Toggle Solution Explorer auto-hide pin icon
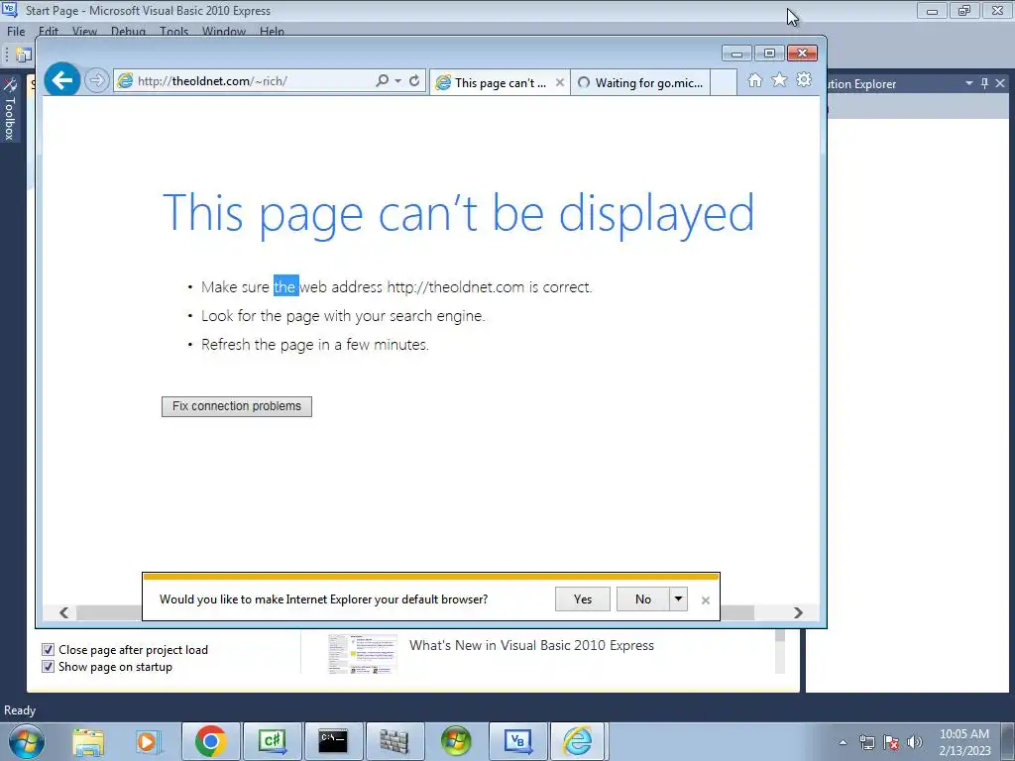This screenshot has height=761, width=1015. (x=984, y=83)
